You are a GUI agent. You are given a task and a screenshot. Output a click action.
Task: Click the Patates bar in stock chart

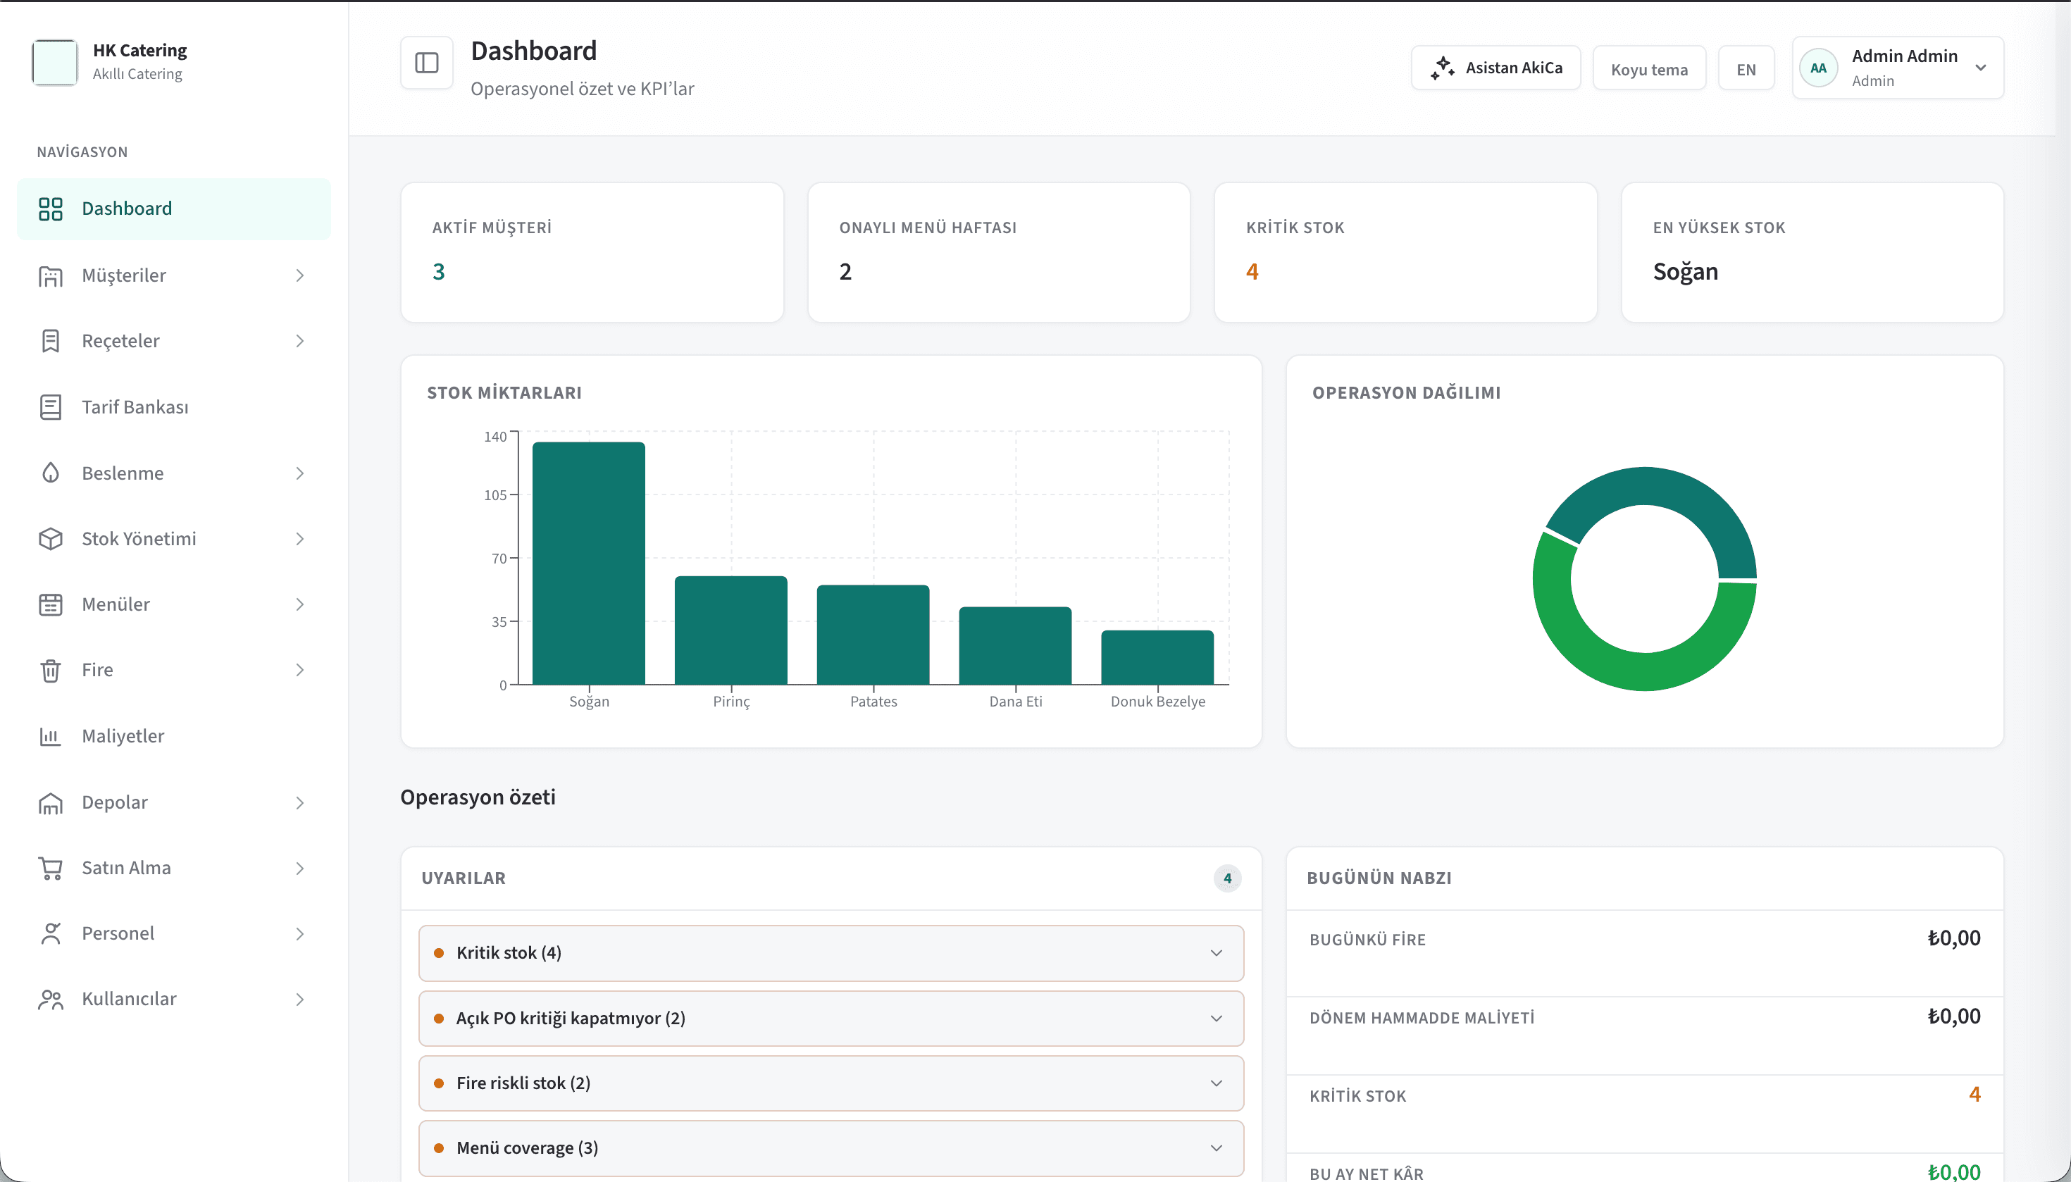click(x=873, y=635)
